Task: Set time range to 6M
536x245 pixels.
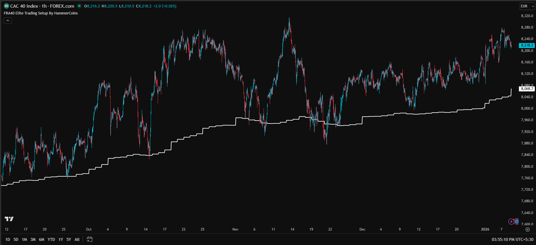Action: (x=42, y=239)
